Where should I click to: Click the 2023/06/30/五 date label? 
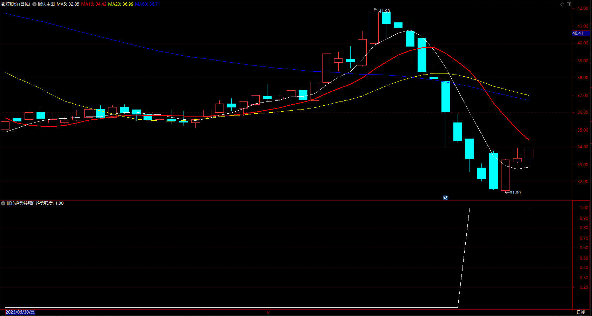pyautogui.click(x=20, y=312)
